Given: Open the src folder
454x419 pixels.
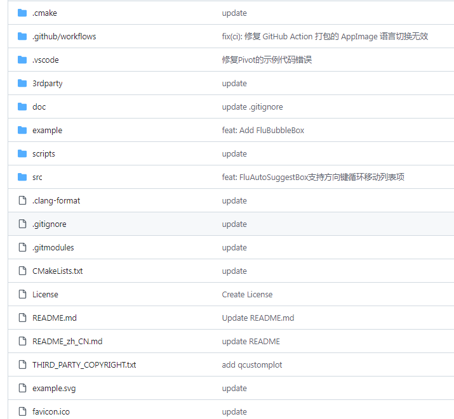Looking at the screenshot, I should 37,177.
